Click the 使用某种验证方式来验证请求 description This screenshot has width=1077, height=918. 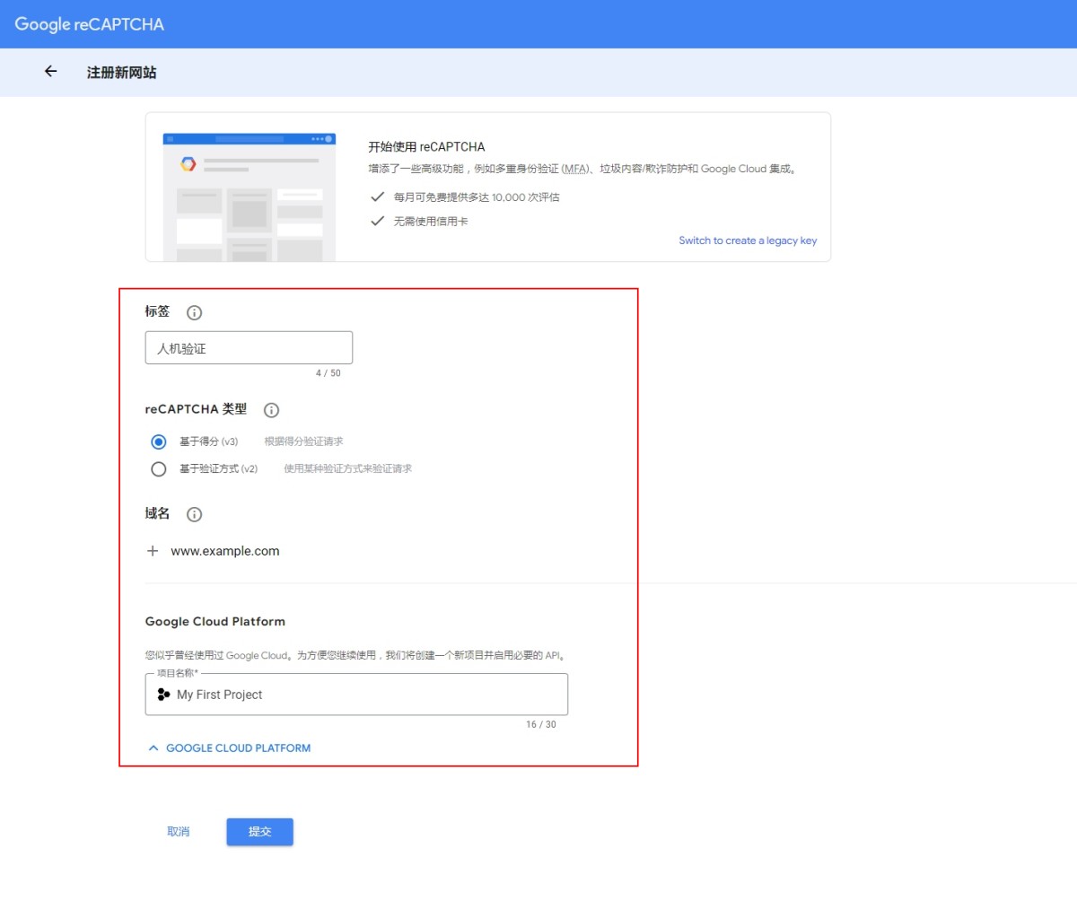pos(348,468)
